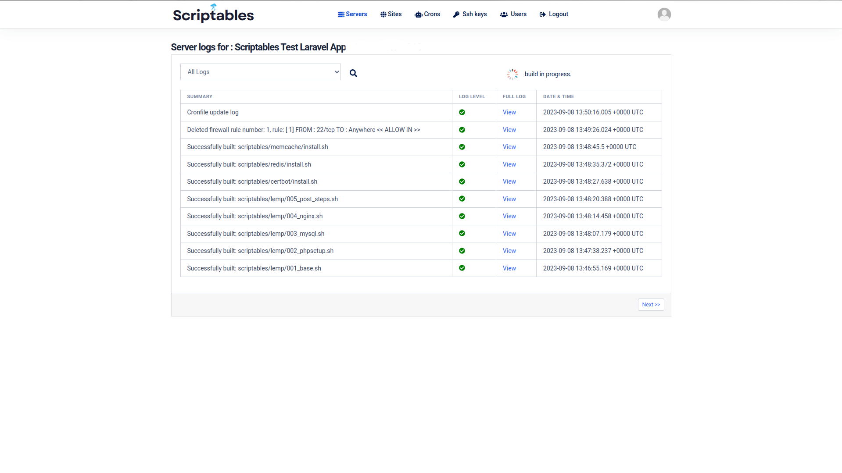Expand the All Logs dropdown
Viewport: 842px width, 473px height.
[260, 72]
